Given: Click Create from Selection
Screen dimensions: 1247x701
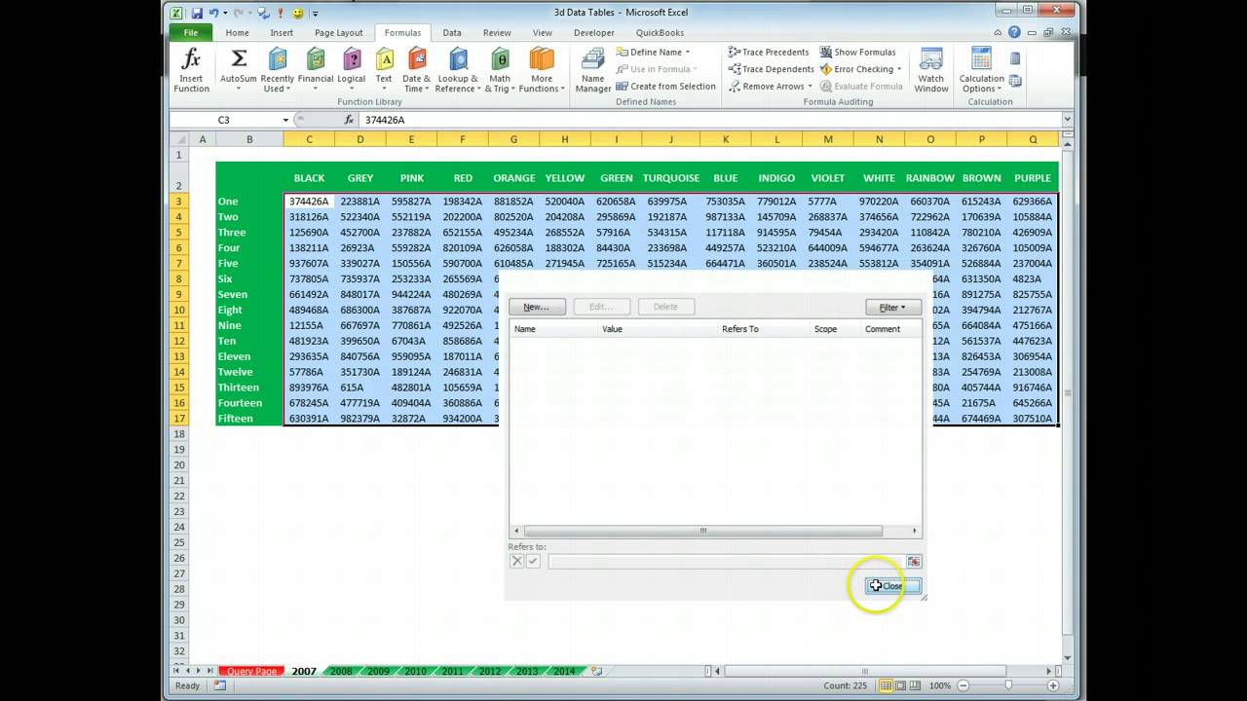Looking at the screenshot, I should 665,86.
